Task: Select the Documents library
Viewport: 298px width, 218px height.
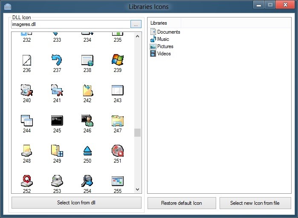Action: click(165, 32)
